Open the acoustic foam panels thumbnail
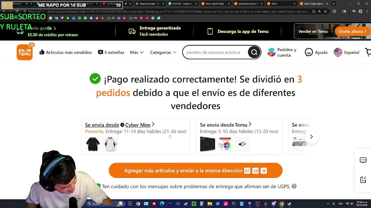Screen dimensions: 371x208 [208, 144]
